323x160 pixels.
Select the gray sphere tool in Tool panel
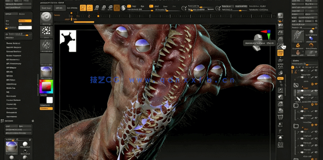tap(311, 32)
